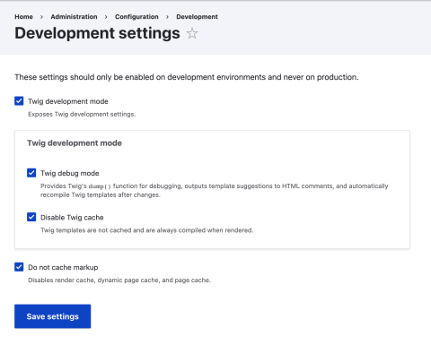Click the Development settings page title
The image size is (431, 345).
[97, 33]
